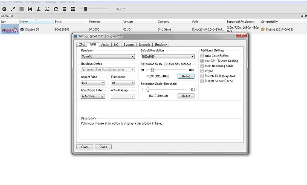Sort game list by Serial column
Image resolution: width=307 pixels, height=185 pixels.
[x=71, y=22]
